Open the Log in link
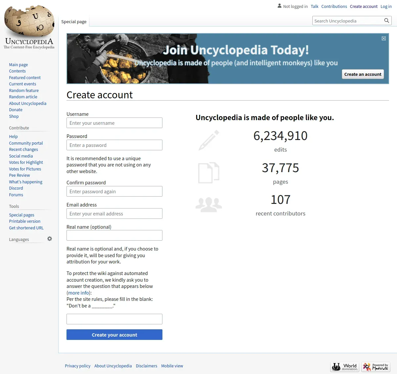The width and height of the screenshot is (397, 374). pos(386,6)
